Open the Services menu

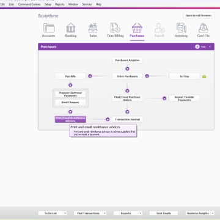click(x=87, y=4)
